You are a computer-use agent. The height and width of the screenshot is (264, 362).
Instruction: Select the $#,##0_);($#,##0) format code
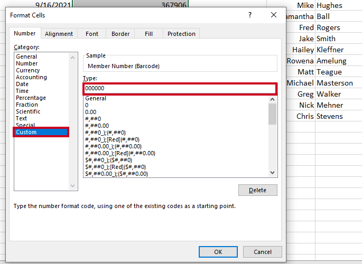[x=108, y=160]
